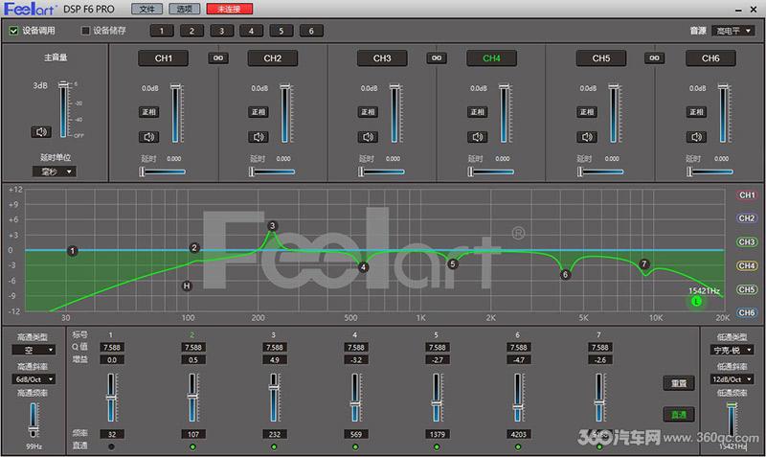Open the 高通斜率 6dB/Oct slope dropdown
Viewport: 766px width, 457px height.
[34, 379]
